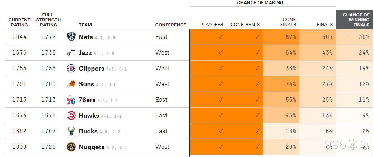Image resolution: width=374 pixels, height=157 pixels.
Task: Click the Phoenix Suns team logo
Action: tap(71, 84)
